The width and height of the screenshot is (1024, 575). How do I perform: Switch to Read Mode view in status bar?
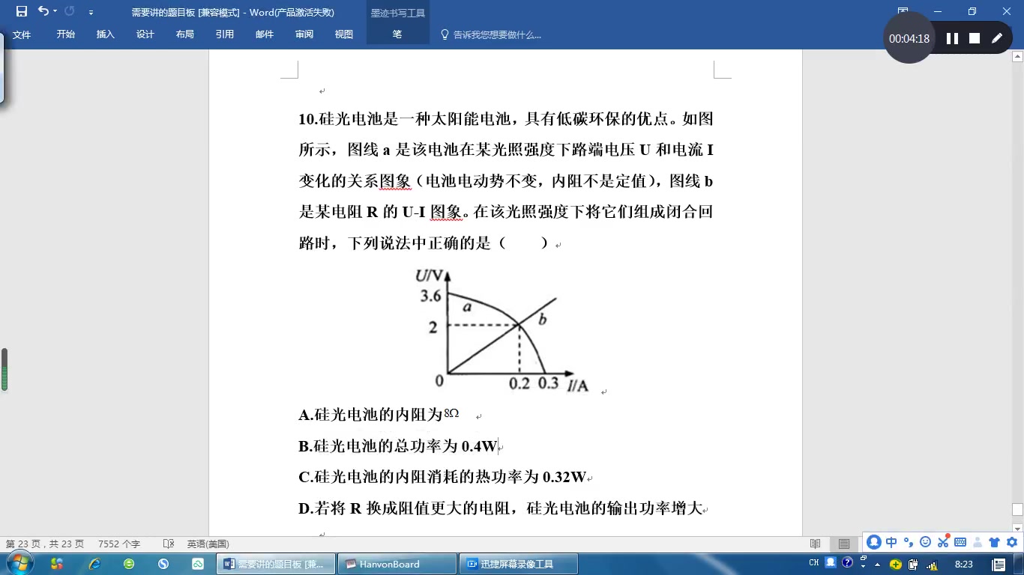(x=815, y=544)
